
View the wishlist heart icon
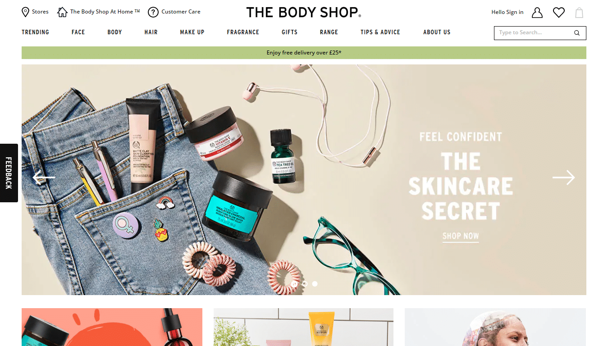559,13
